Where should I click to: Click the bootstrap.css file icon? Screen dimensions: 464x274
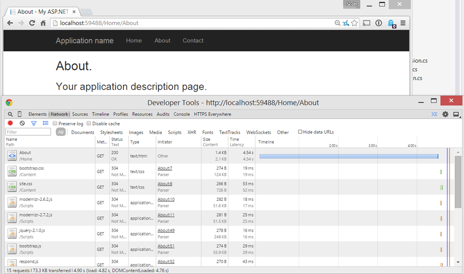(12, 171)
